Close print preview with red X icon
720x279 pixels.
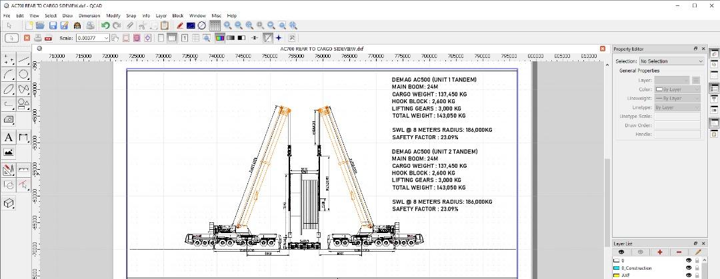(27, 38)
